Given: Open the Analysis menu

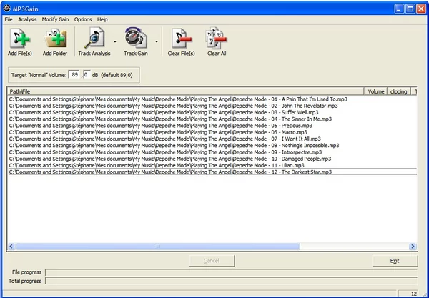Looking at the screenshot, I should 27,19.
